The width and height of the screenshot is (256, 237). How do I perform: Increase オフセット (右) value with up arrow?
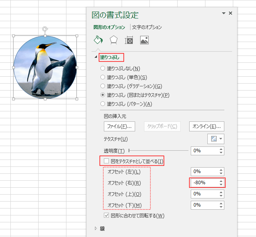coord(221,181)
